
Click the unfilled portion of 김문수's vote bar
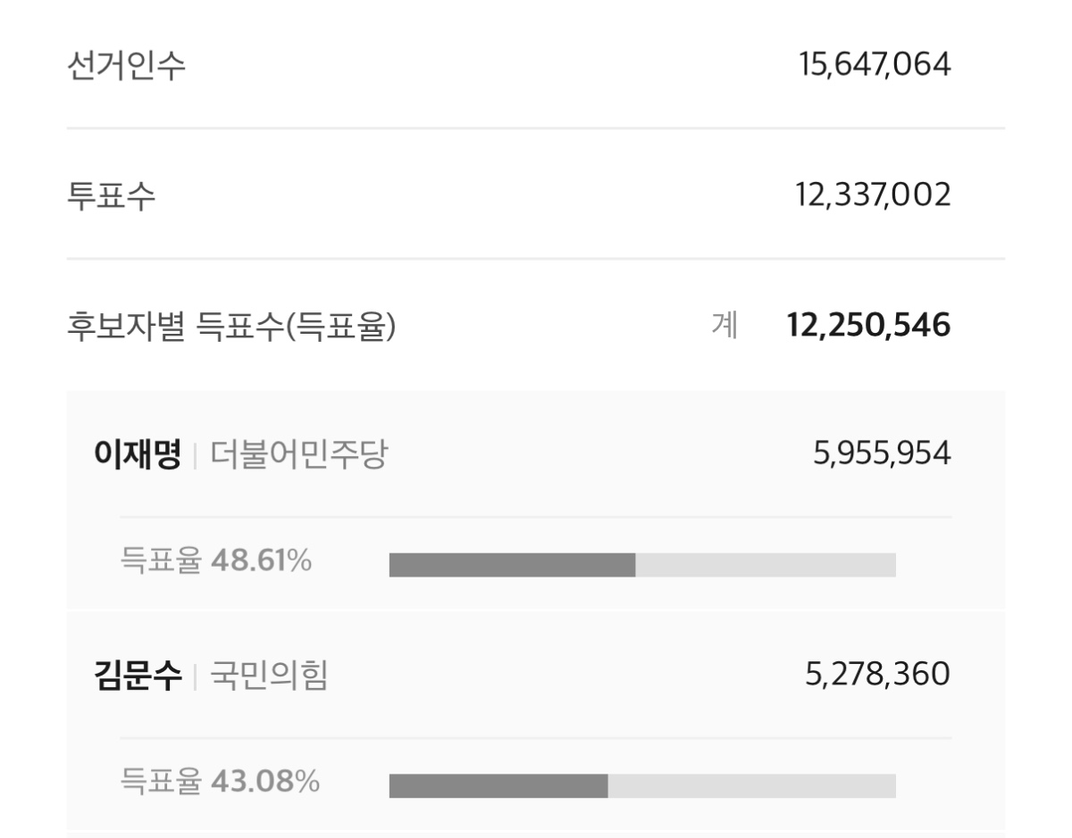point(751,785)
